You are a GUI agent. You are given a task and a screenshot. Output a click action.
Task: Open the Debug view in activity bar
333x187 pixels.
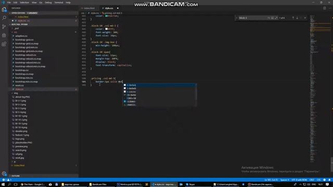point(4,35)
